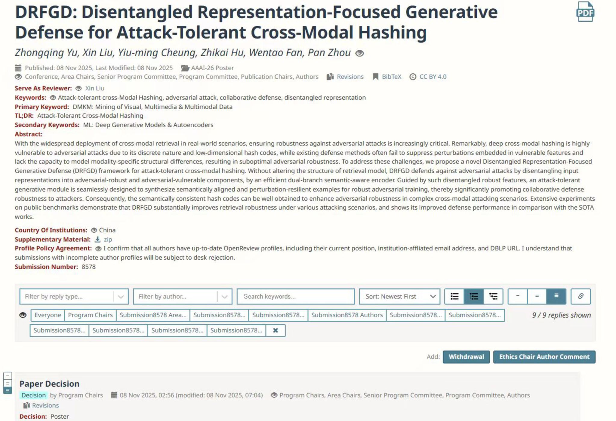Switch to linear reply list view icon

coord(454,296)
